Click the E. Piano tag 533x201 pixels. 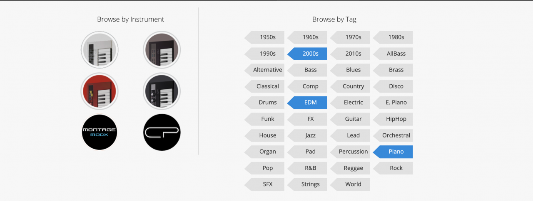click(396, 103)
